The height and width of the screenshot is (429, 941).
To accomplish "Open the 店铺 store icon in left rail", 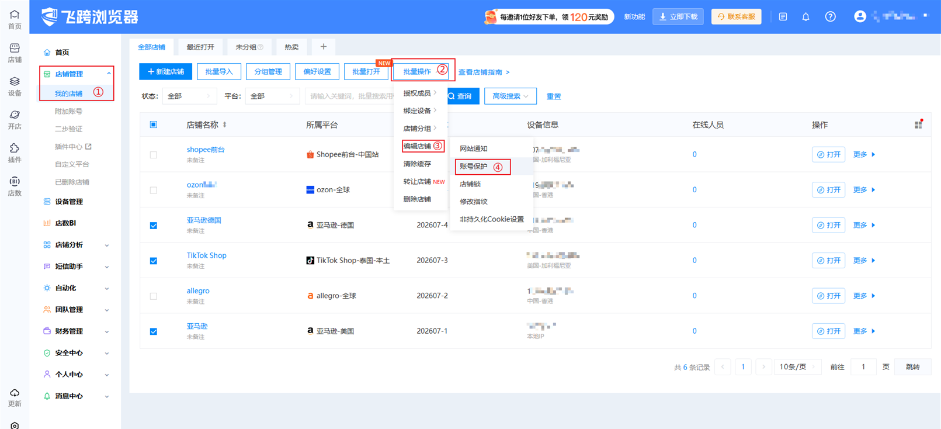I will pyautogui.click(x=15, y=48).
